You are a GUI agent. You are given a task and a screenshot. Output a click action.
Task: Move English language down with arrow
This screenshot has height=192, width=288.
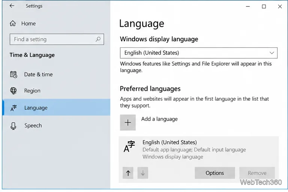click(143, 173)
